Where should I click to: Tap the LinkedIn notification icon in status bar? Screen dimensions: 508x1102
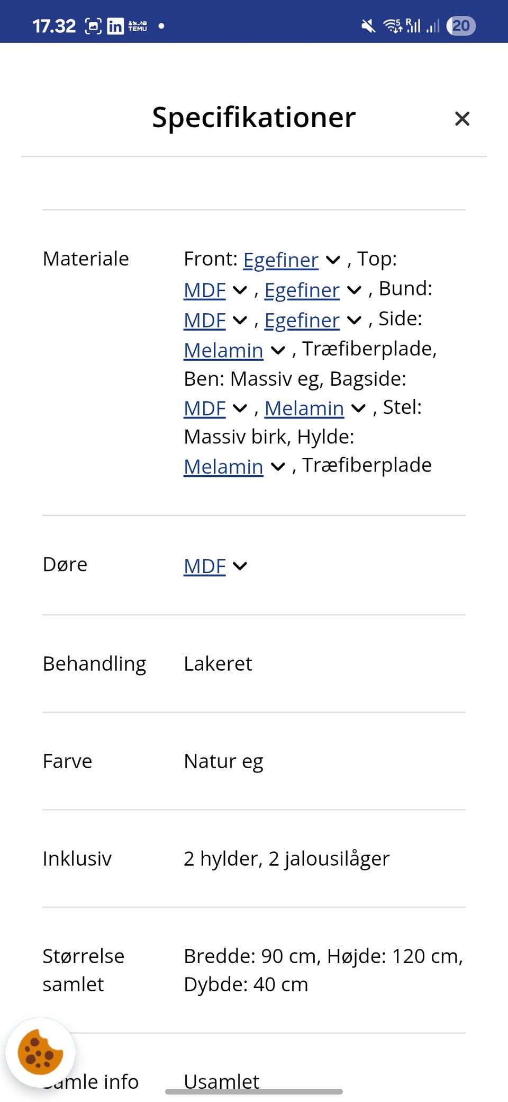pos(115,26)
